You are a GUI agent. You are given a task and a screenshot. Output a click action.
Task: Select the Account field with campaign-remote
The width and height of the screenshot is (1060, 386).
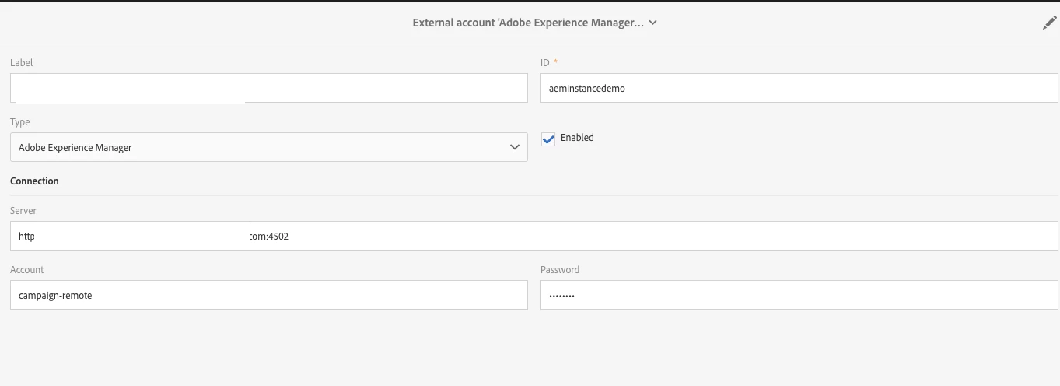[268, 296]
